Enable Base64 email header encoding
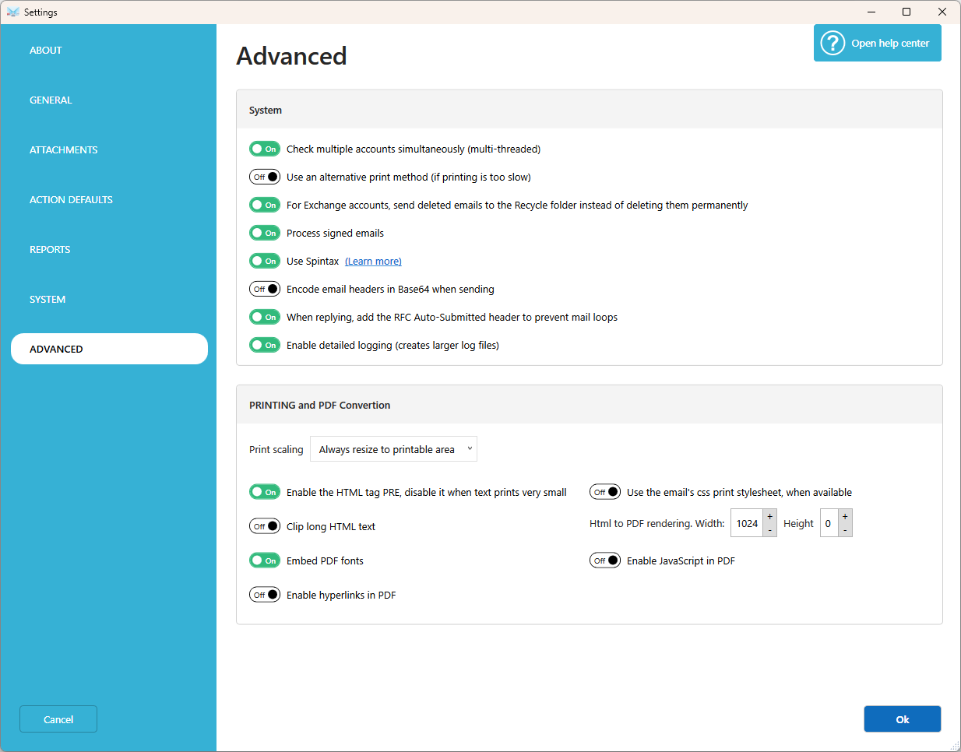Image resolution: width=961 pixels, height=752 pixels. pyautogui.click(x=265, y=289)
